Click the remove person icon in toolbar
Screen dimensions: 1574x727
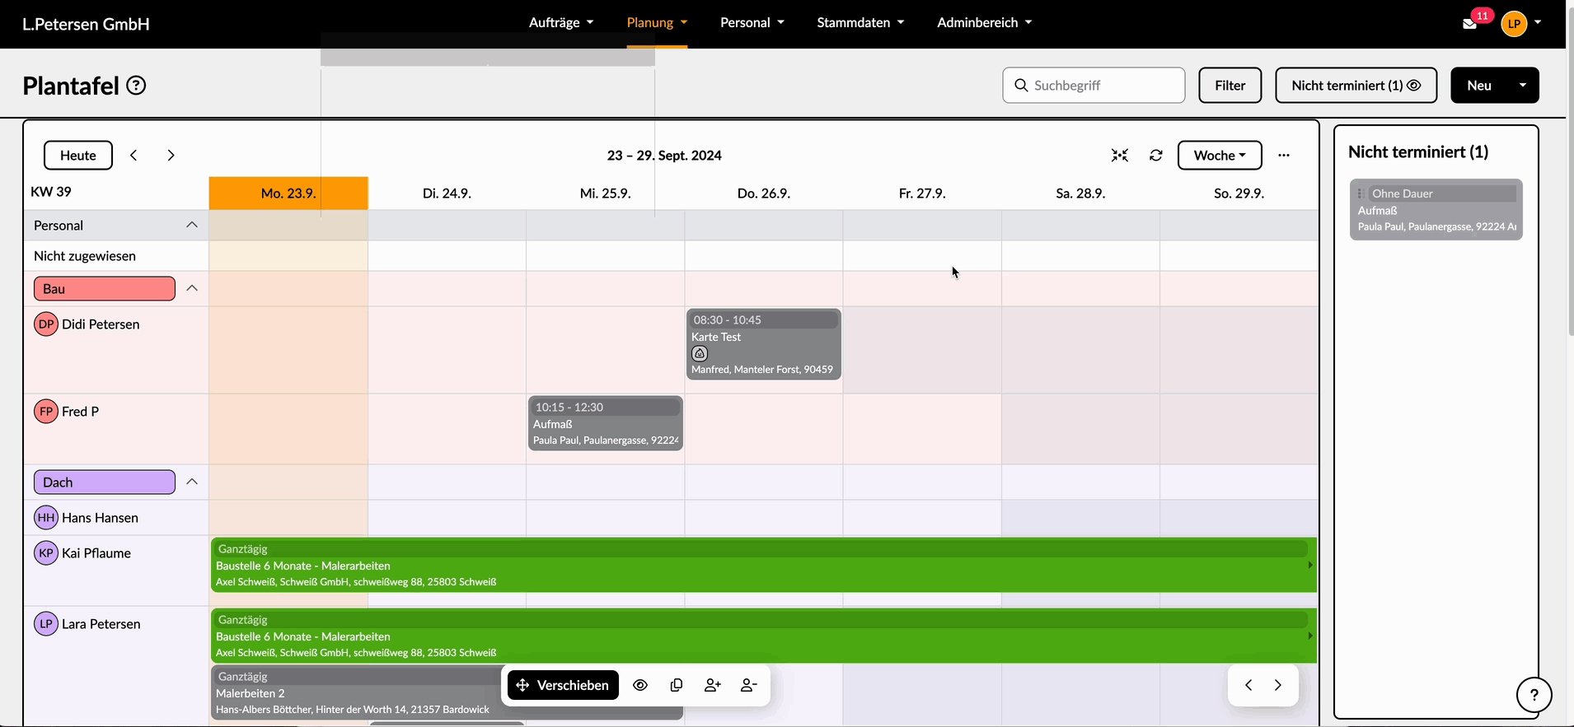748,685
